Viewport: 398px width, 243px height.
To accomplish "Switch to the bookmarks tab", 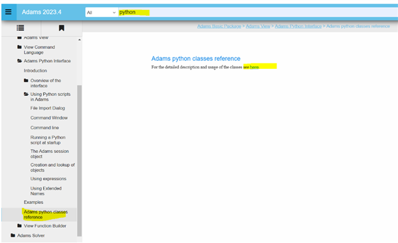I will (61, 28).
